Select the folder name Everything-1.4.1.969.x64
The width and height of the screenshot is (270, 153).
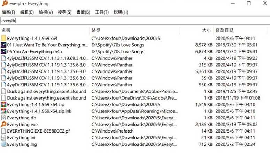[32, 38]
